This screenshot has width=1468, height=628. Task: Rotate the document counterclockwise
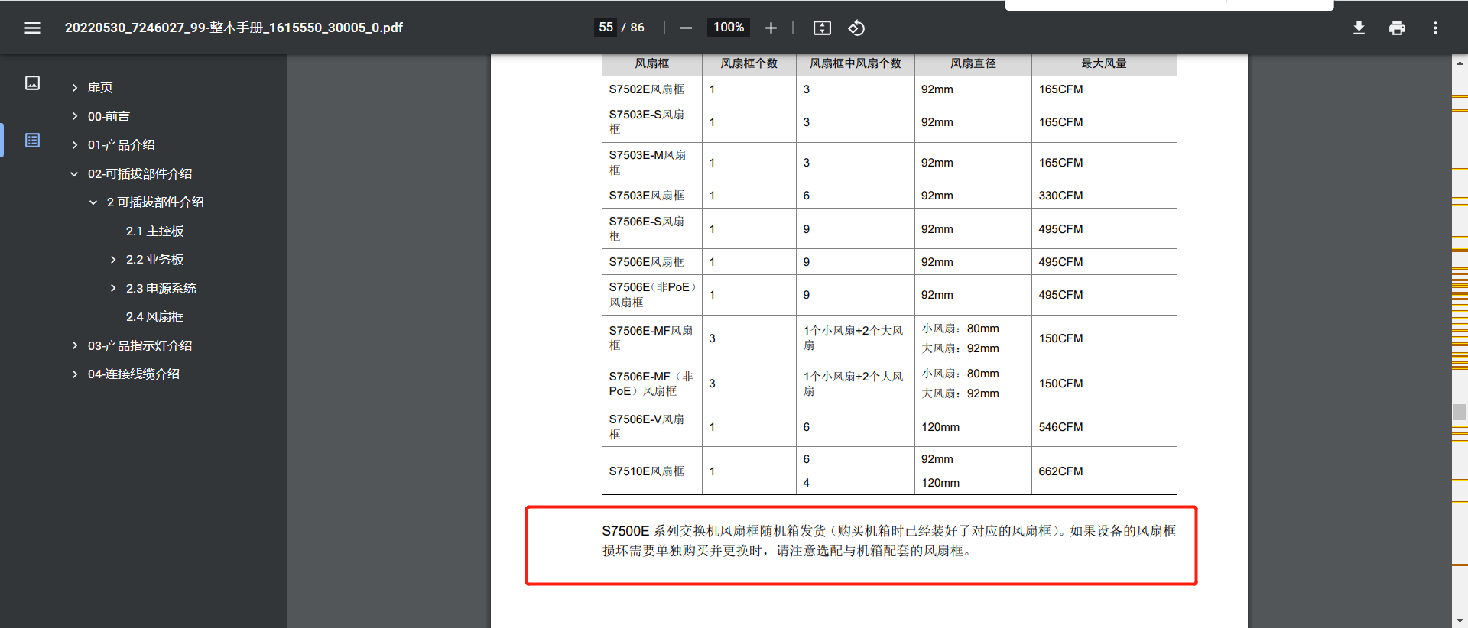[856, 28]
